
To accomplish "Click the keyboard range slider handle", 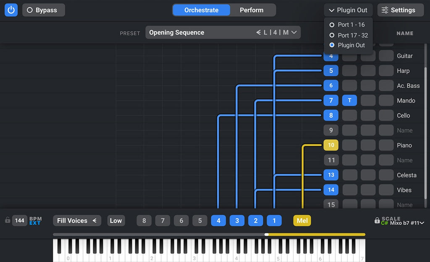I will (x=267, y=235).
